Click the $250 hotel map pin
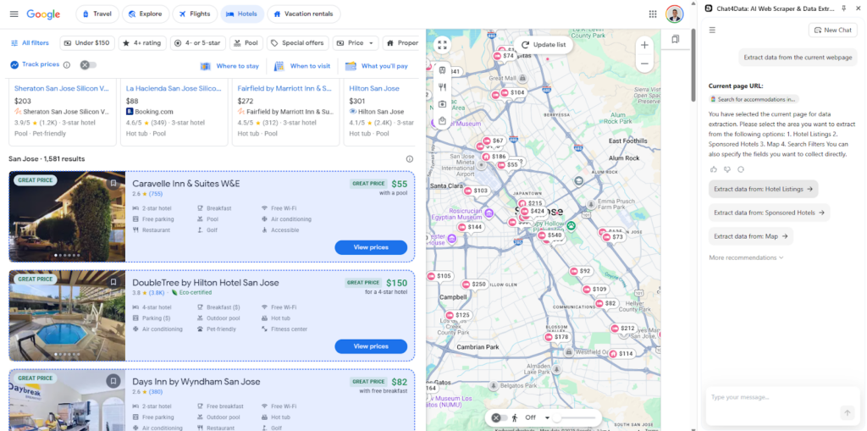This screenshot has height=431, width=867. pos(474,285)
